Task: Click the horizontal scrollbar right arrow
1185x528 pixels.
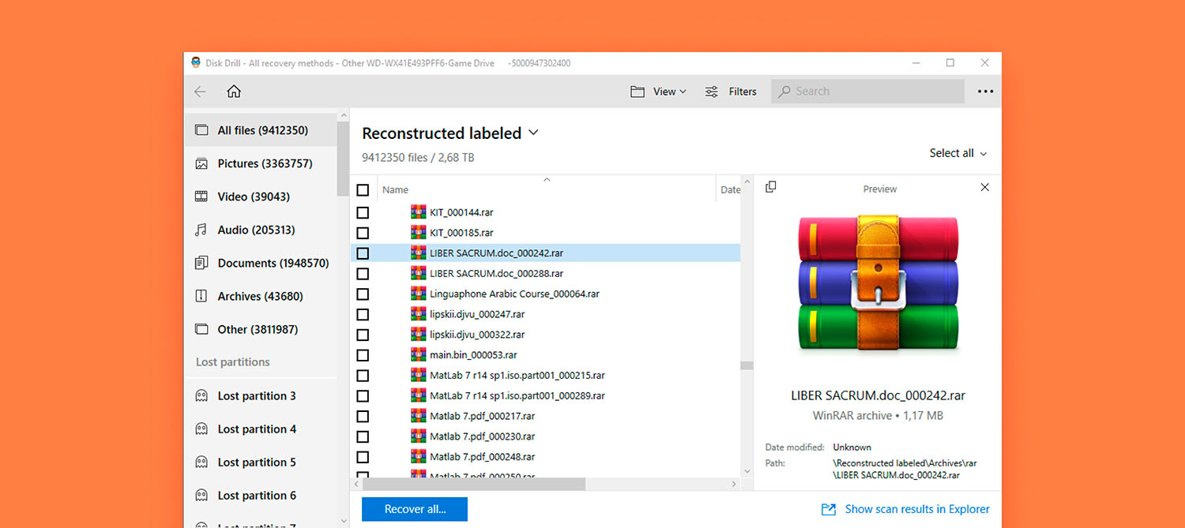Action: pyautogui.click(x=735, y=484)
